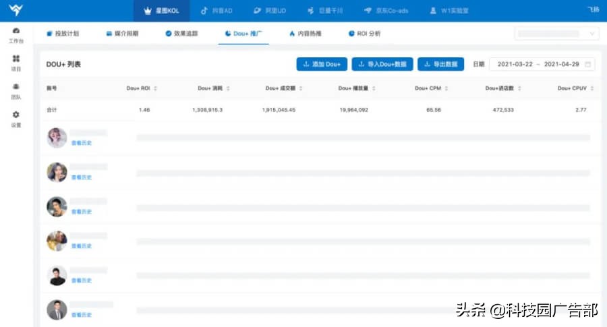Sort by the Dou+ 播放量 column arrows
Image resolution: width=607 pixels, height=327 pixels.
coord(374,88)
